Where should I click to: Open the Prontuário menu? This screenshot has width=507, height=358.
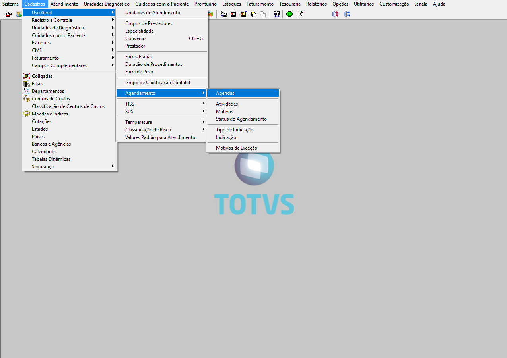(x=206, y=4)
